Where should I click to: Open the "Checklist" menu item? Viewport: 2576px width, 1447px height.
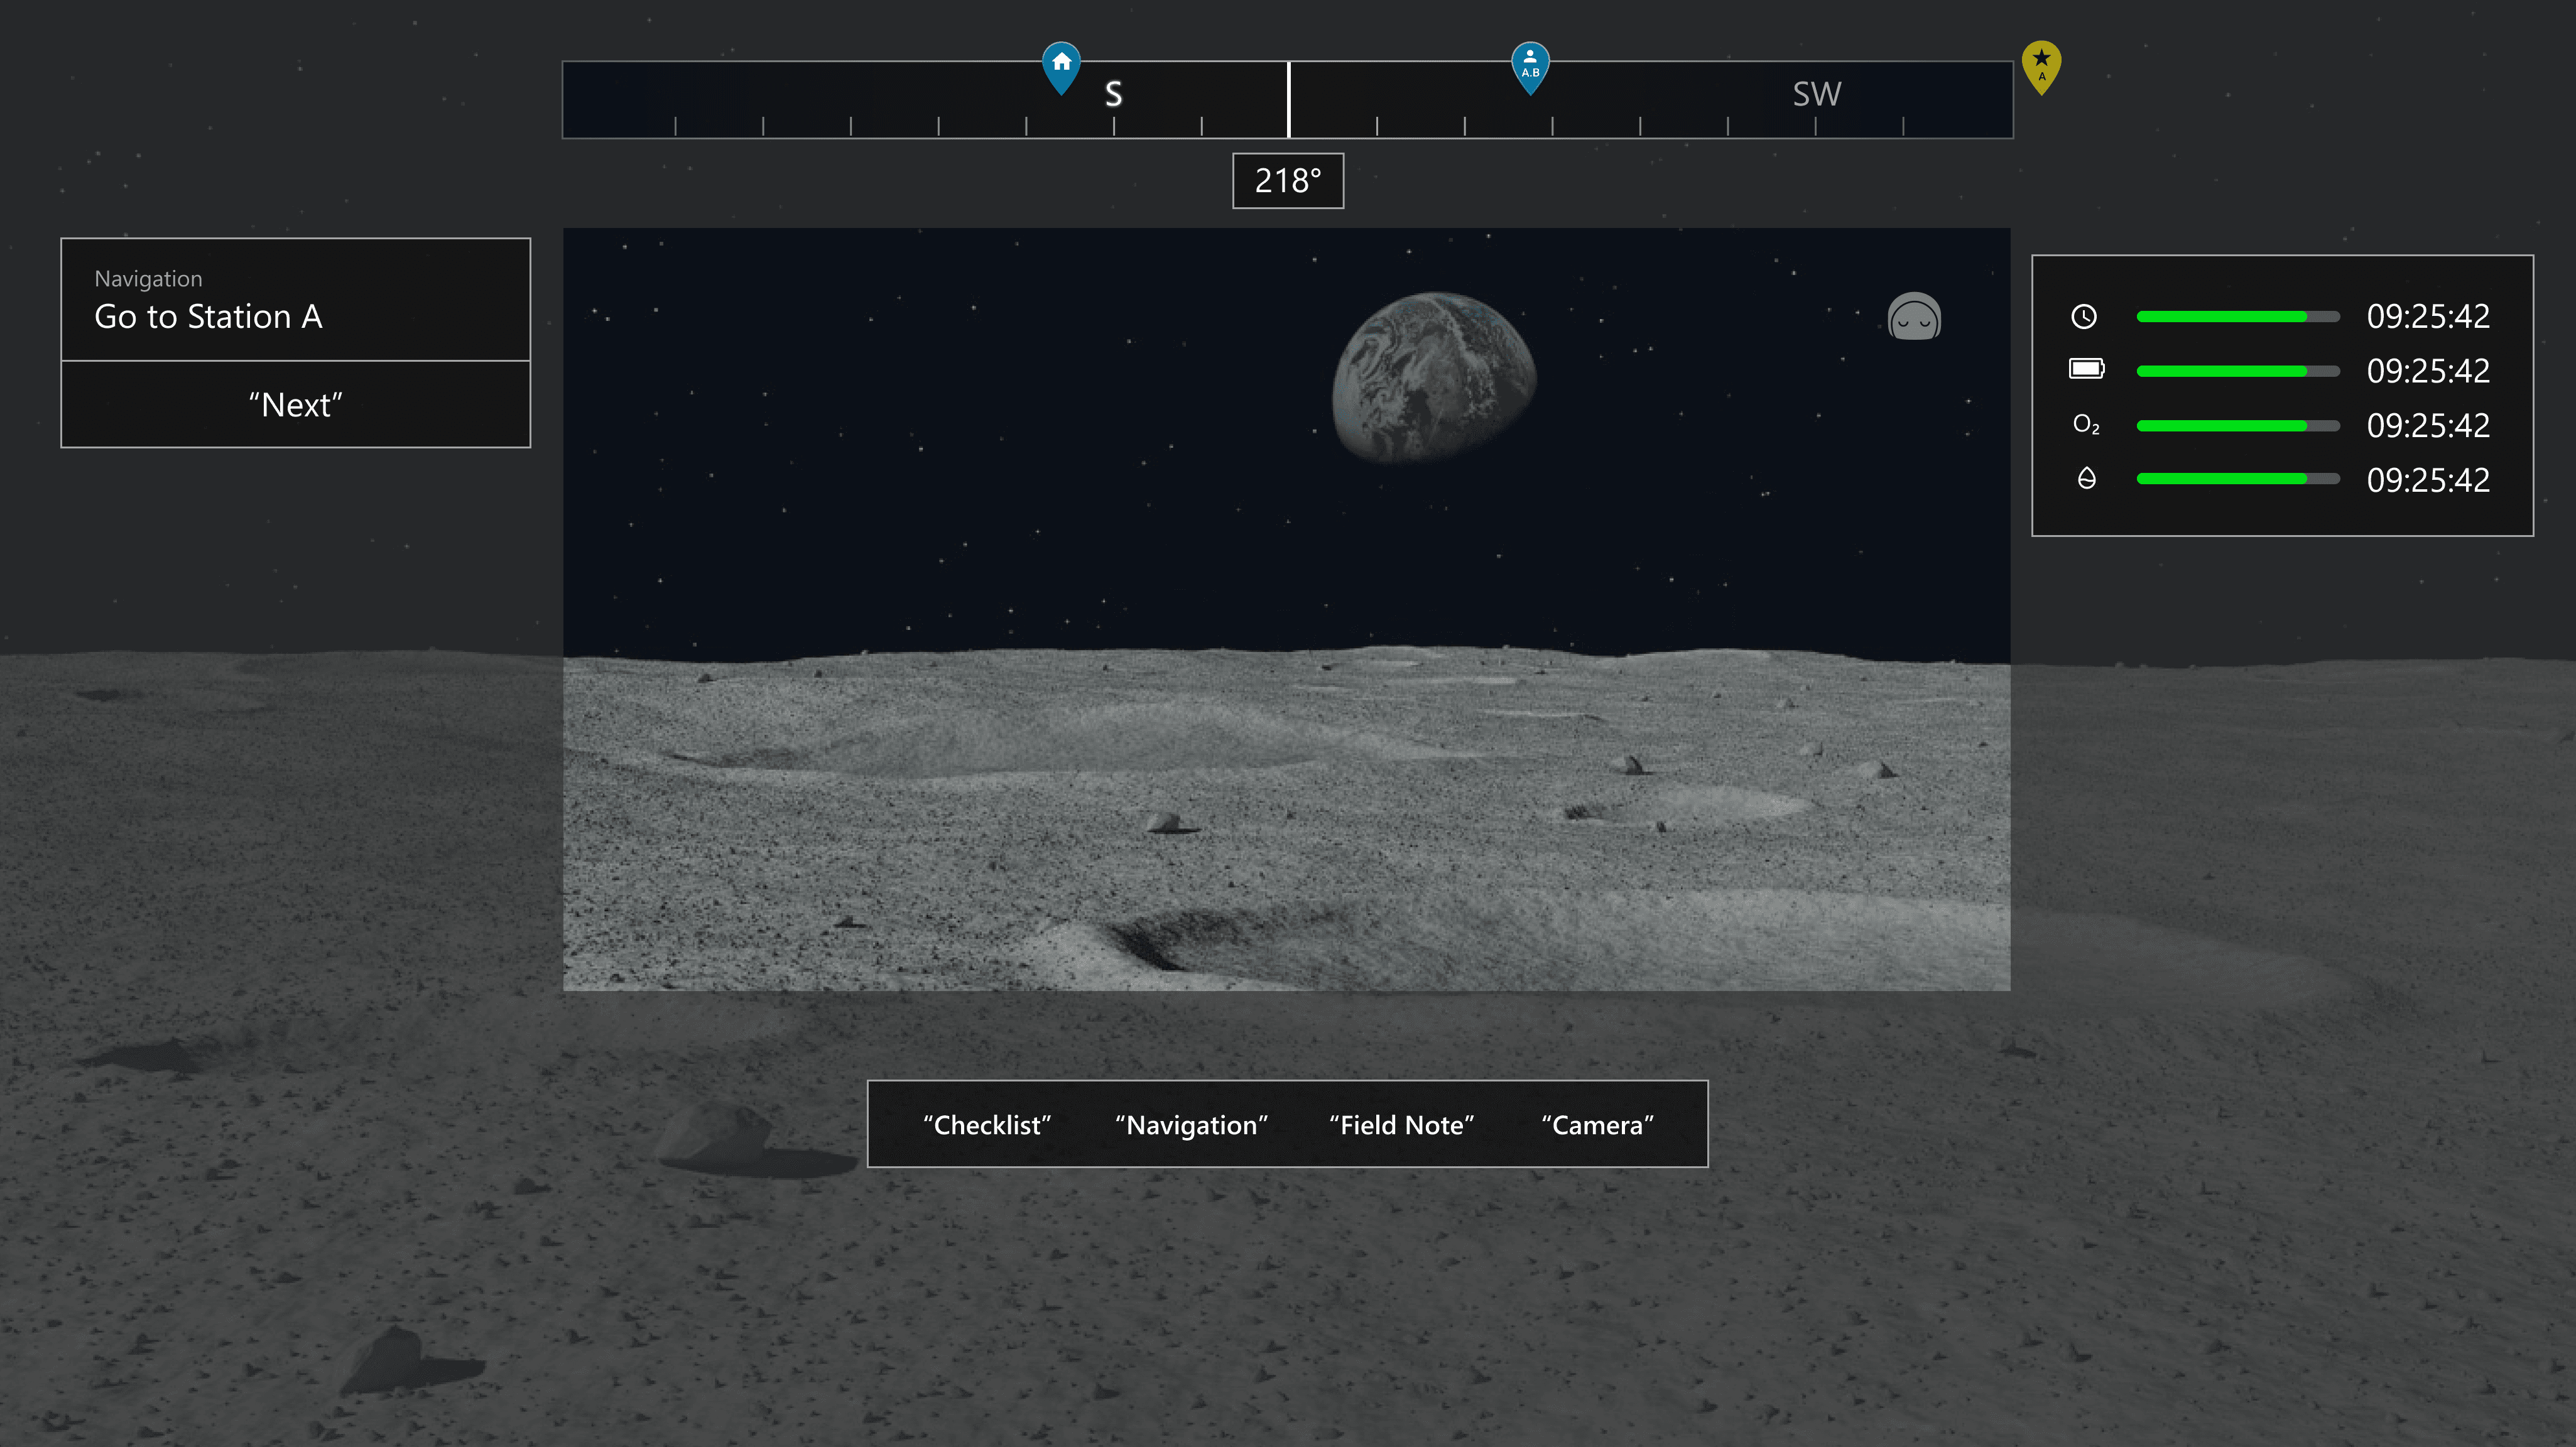987,1125
